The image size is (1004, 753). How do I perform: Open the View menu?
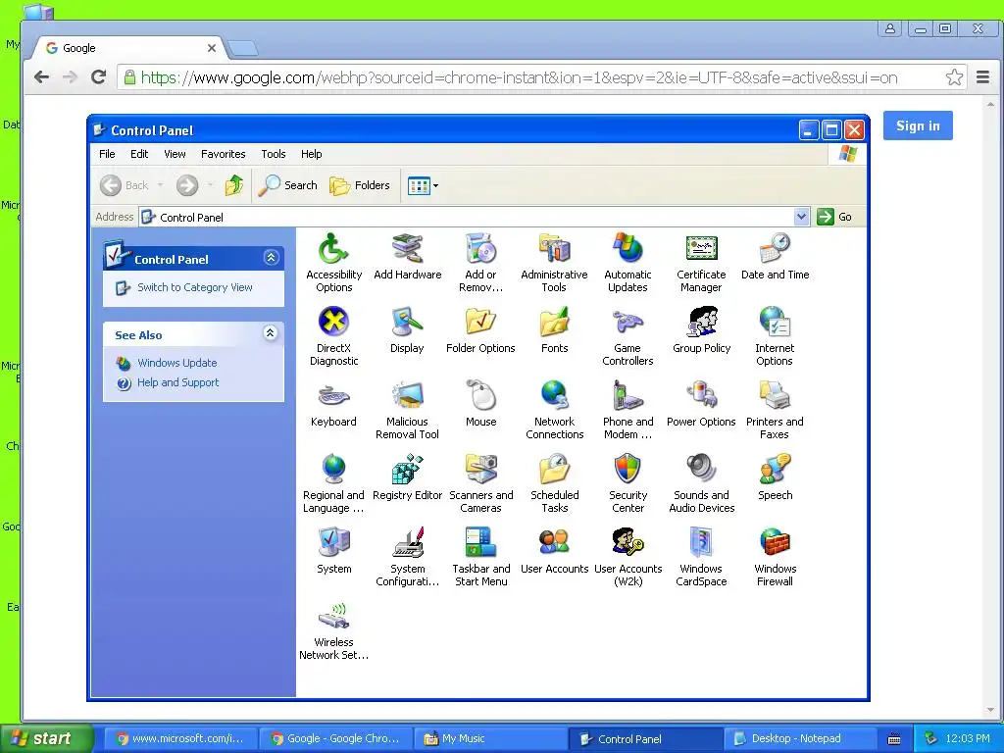[175, 154]
